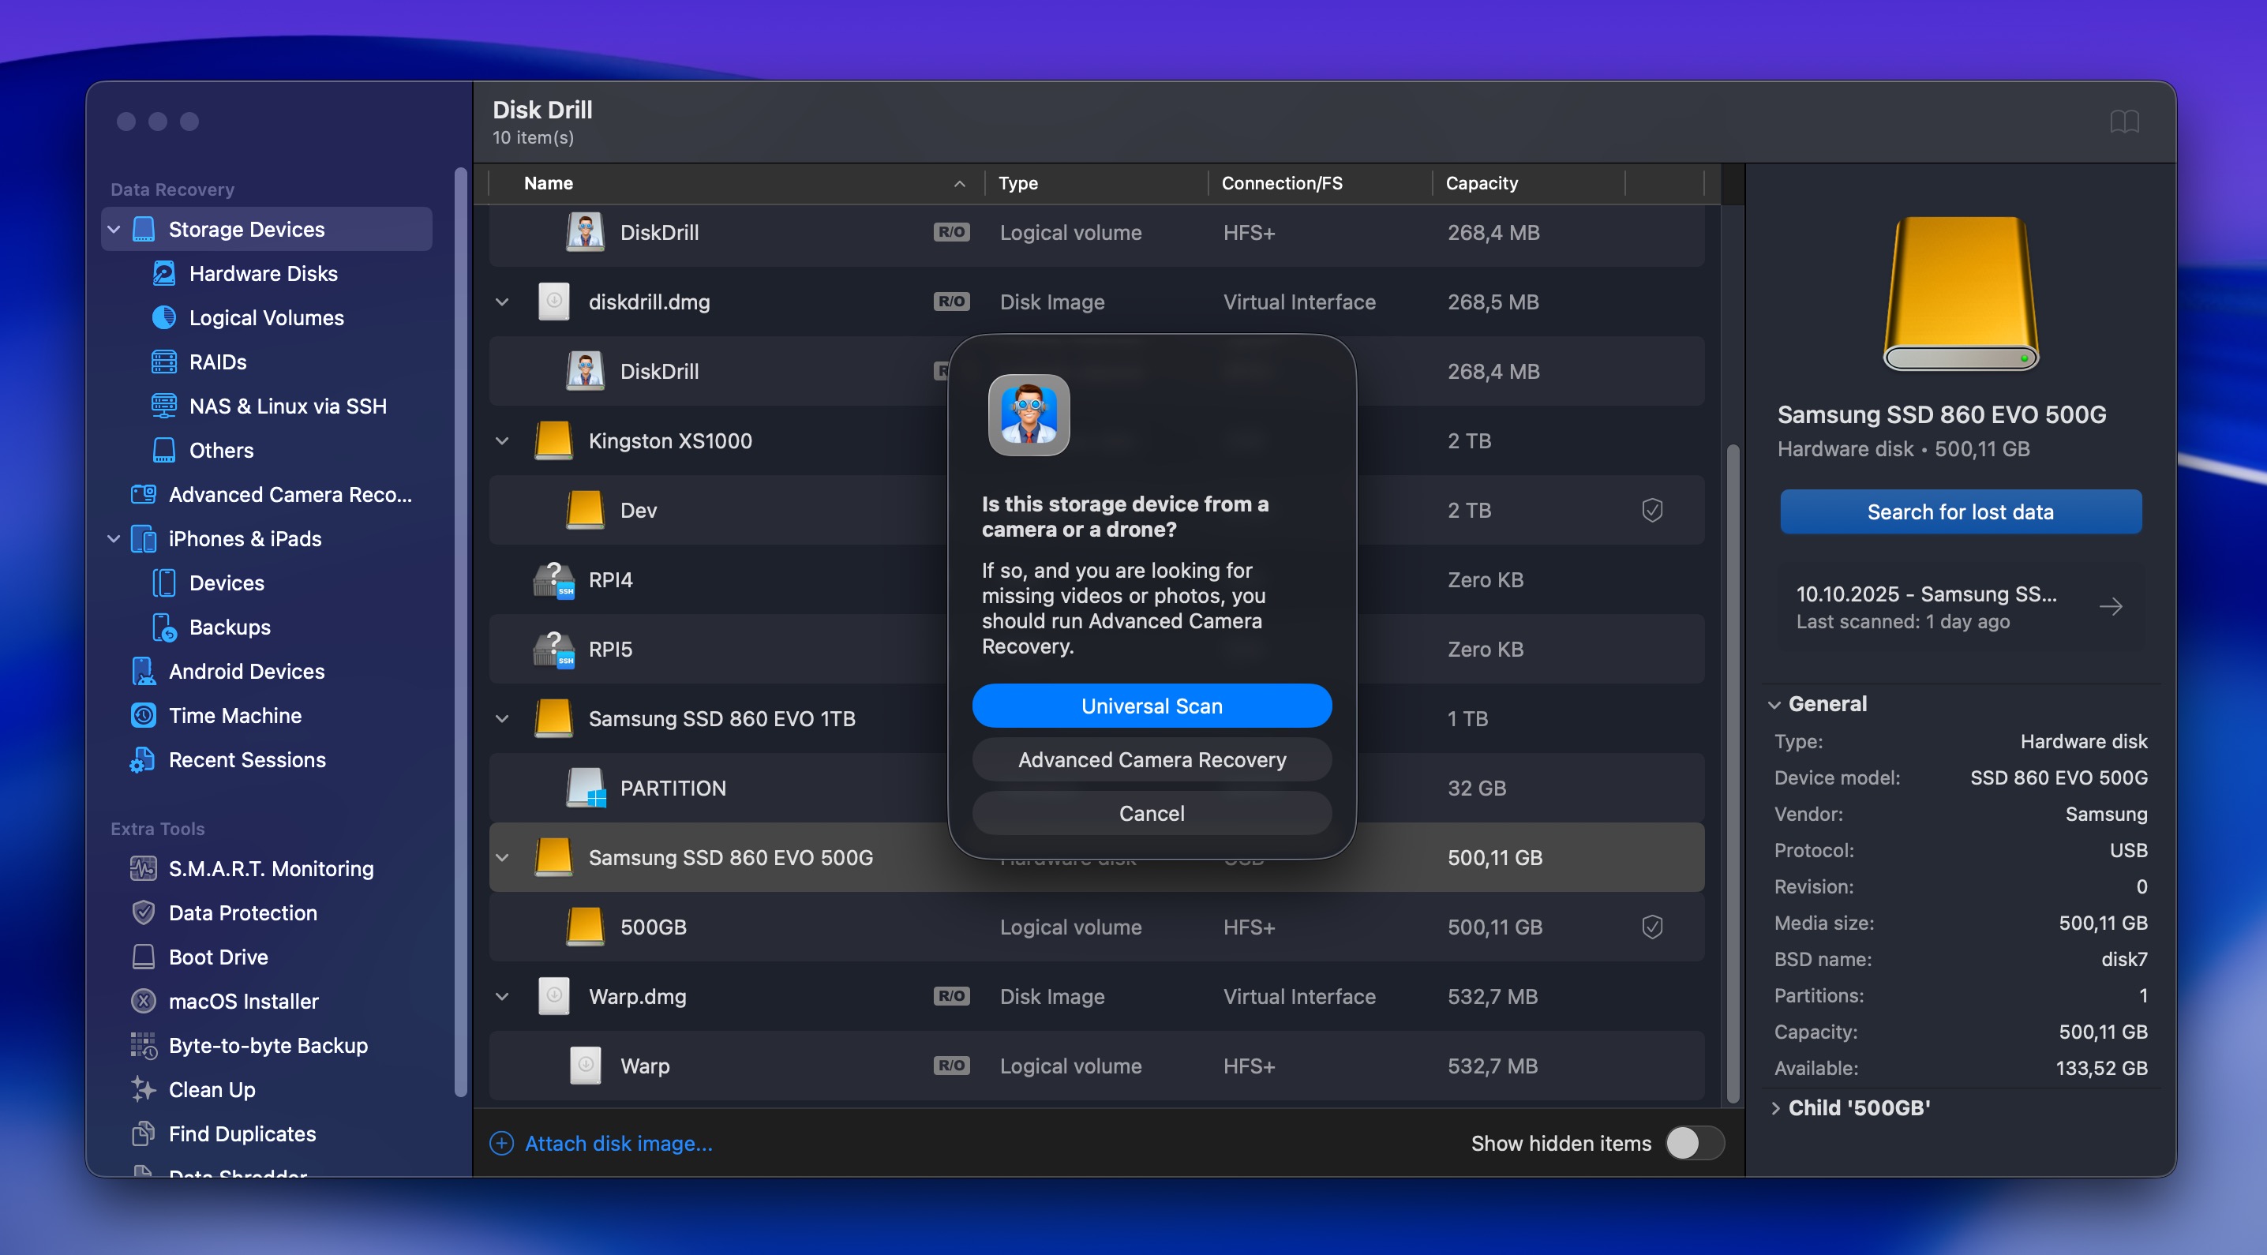Toggle Show hidden items switch
2267x1255 pixels.
1694,1143
